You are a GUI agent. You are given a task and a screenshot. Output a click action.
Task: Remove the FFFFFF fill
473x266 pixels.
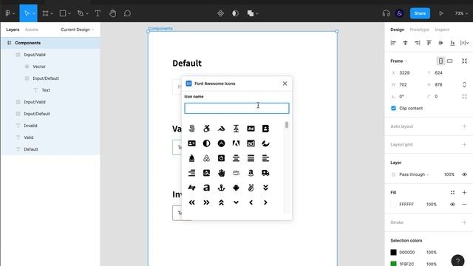pos(464,204)
